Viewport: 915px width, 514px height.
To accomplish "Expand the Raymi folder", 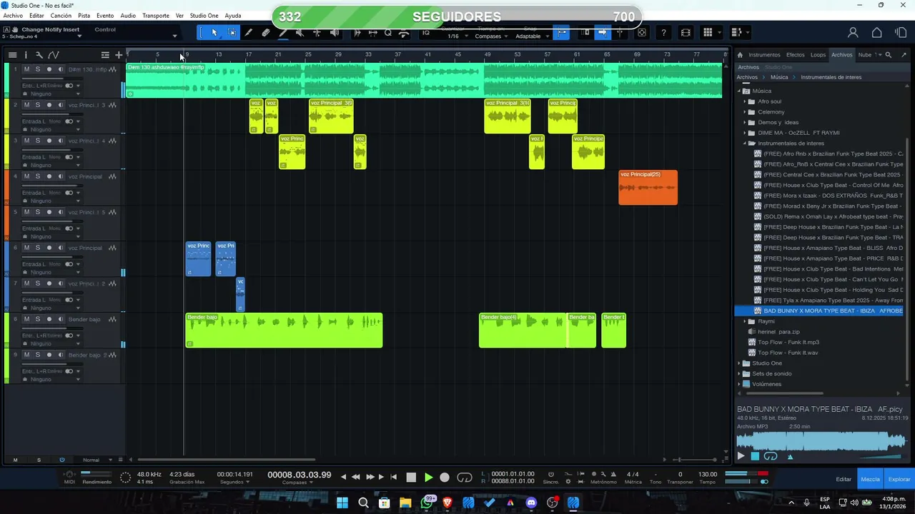I will coord(744,321).
